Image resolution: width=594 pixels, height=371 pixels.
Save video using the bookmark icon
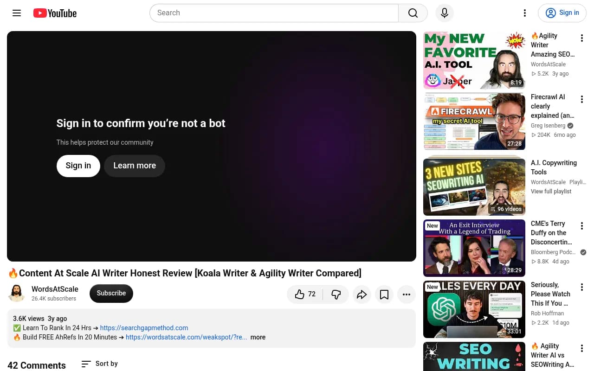coord(384,294)
